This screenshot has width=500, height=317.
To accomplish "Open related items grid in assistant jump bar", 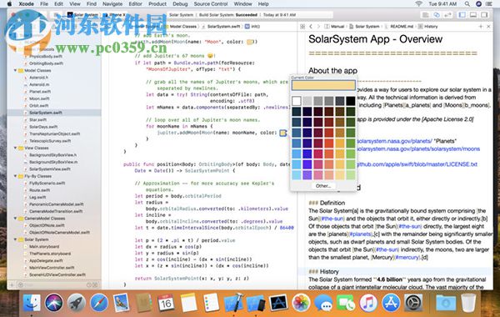I will point(302,27).
